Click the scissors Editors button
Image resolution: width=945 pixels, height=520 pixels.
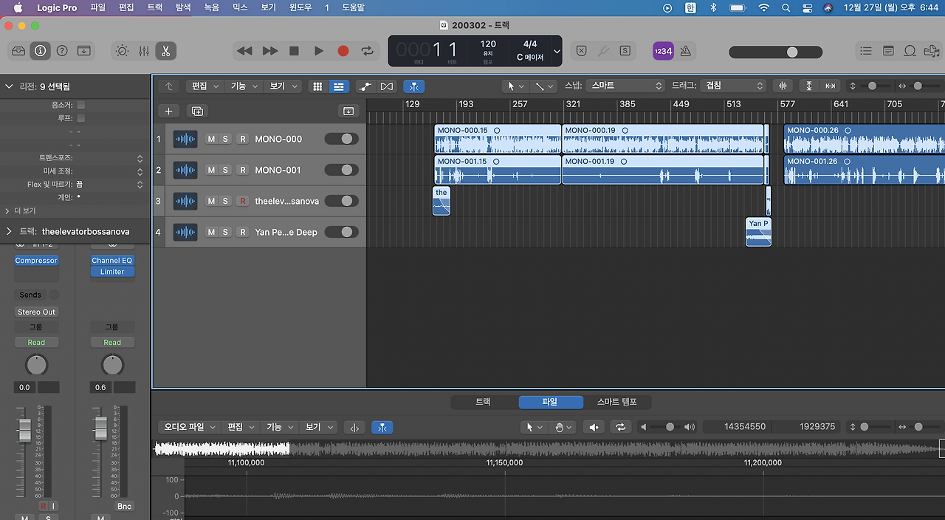coord(166,51)
